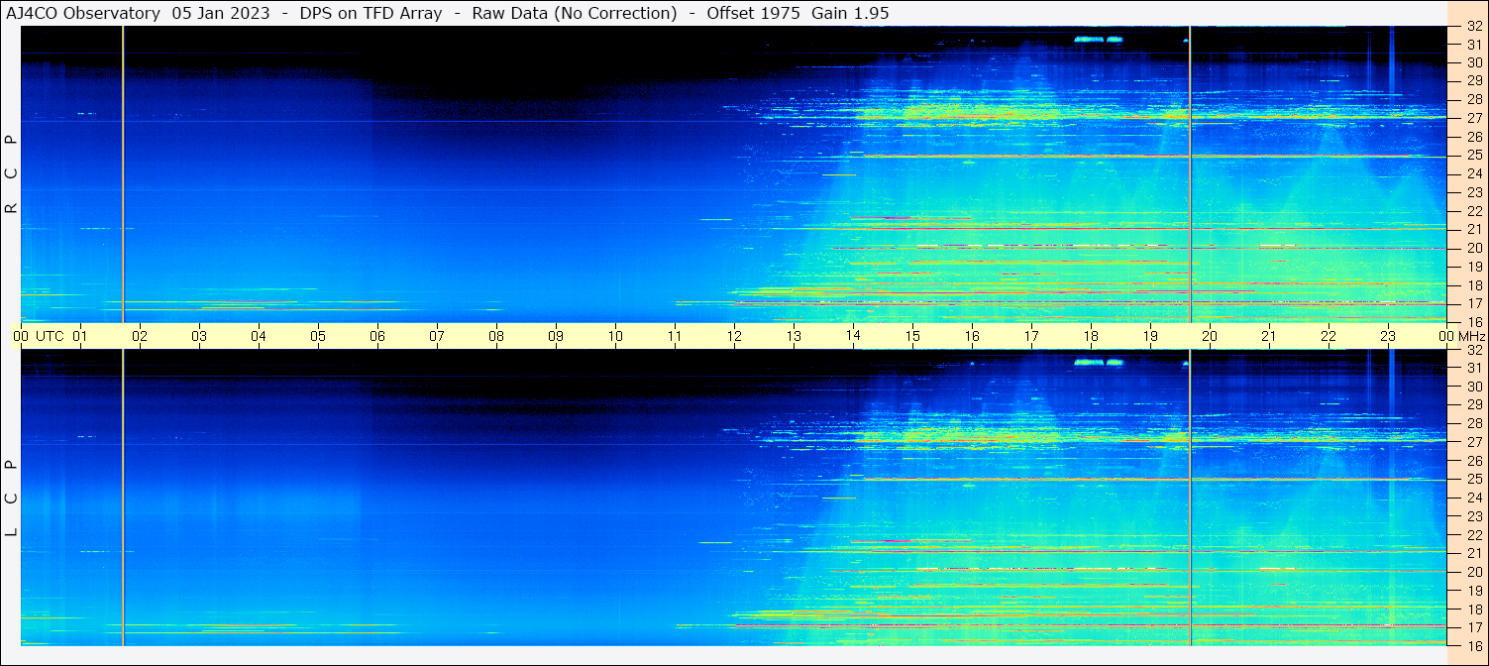Image resolution: width=1489 pixels, height=666 pixels.
Task: Select the date "05 Jan 2023" in header
Action: [x=220, y=13]
